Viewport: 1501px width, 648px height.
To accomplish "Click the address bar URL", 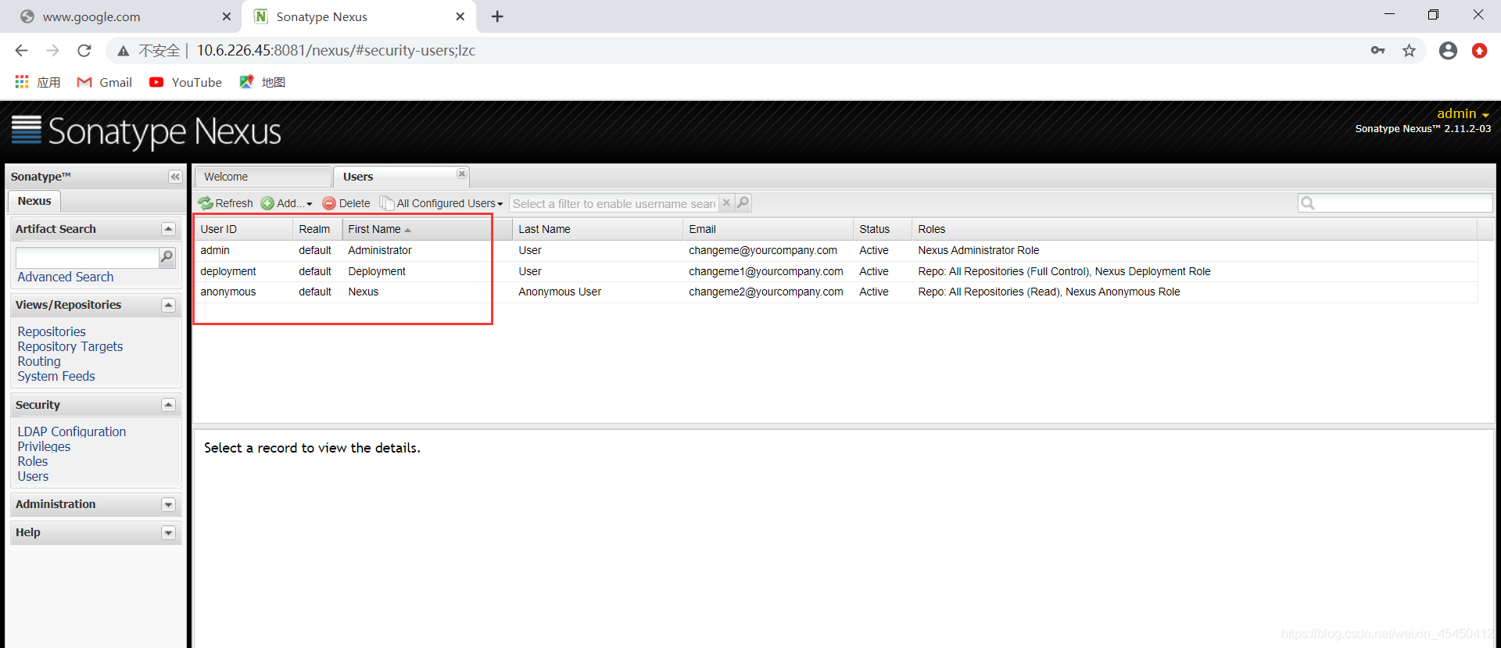I will pos(336,50).
